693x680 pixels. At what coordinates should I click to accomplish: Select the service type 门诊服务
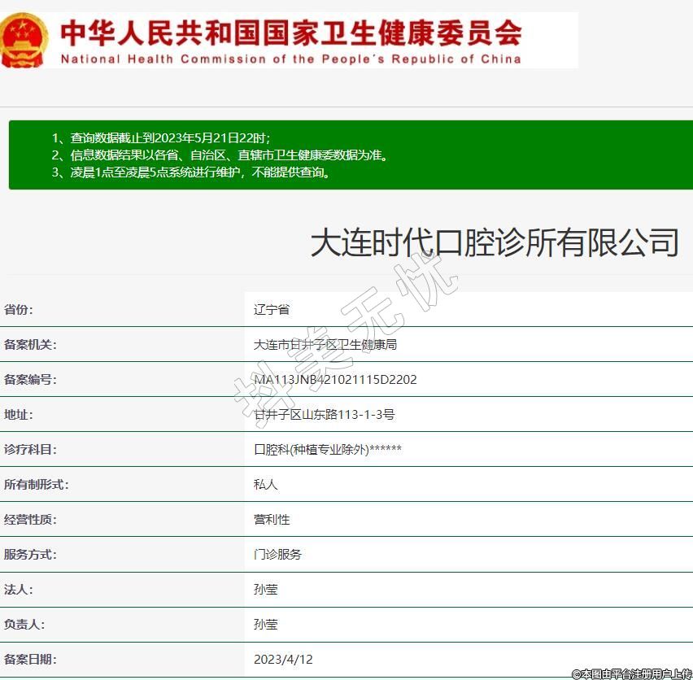pos(277,554)
